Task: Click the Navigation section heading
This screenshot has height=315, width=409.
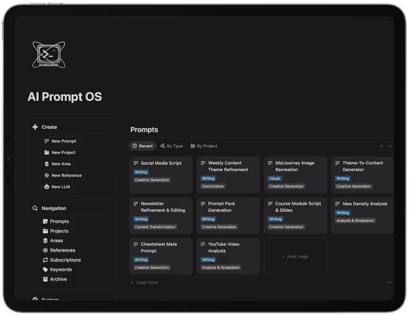Action: (54, 208)
